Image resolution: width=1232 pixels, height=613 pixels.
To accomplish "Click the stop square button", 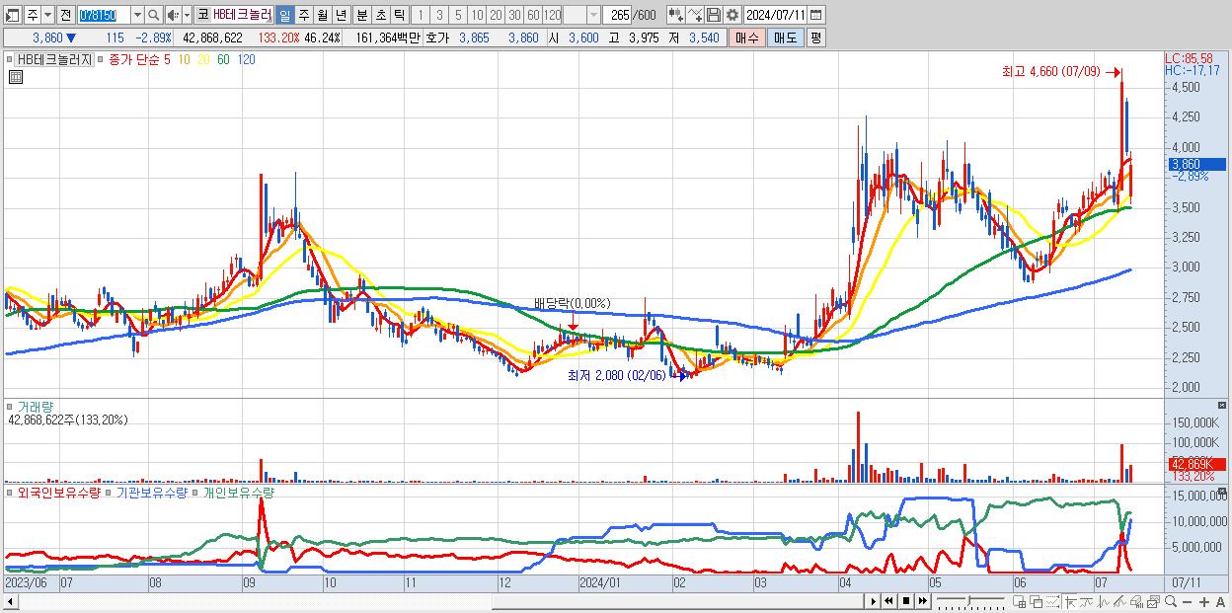I will (x=906, y=601).
